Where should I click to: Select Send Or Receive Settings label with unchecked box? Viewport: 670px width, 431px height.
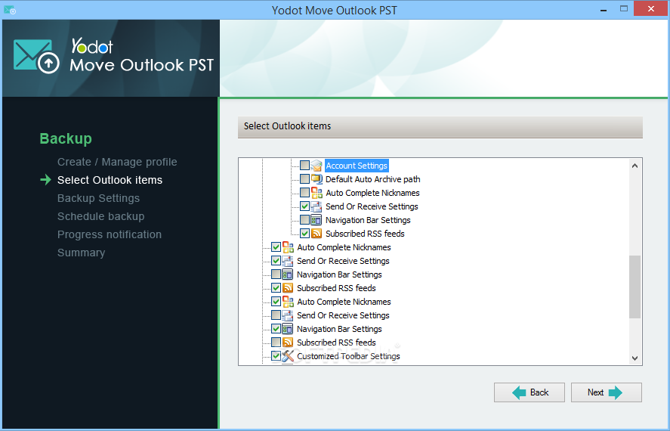point(343,315)
